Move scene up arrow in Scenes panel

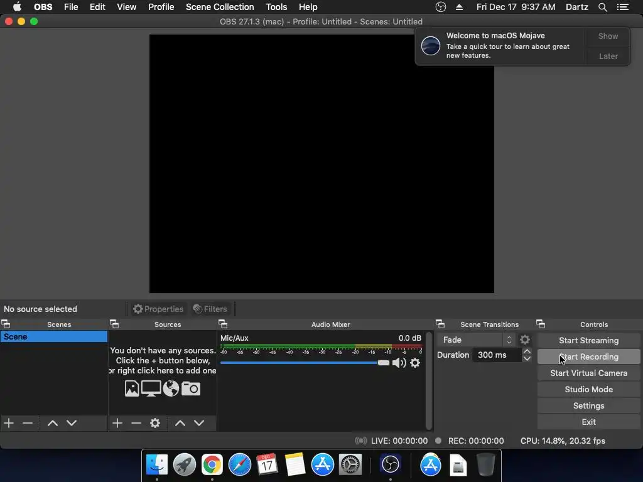click(x=53, y=423)
